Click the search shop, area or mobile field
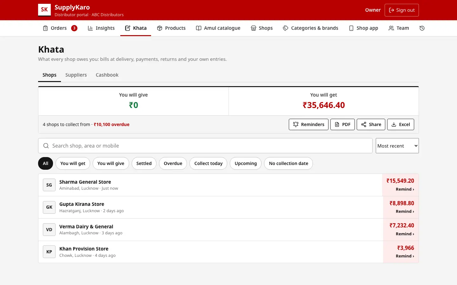457x285 pixels. coord(205,146)
